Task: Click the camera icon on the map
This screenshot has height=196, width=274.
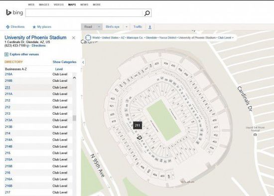Action: tap(255, 134)
